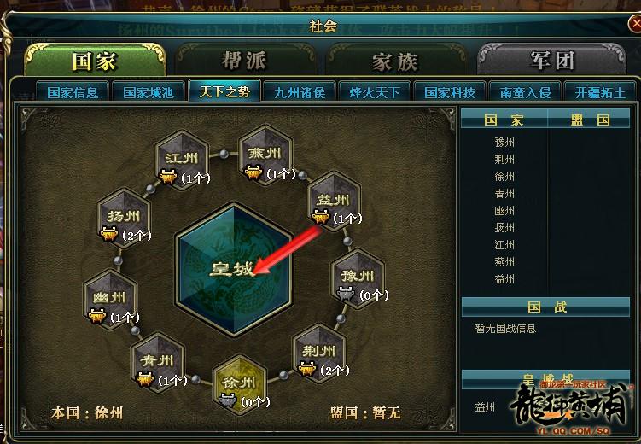641x444 pixels.
Task: Click the 青州 hexagon tile
Action: pyautogui.click(x=158, y=362)
